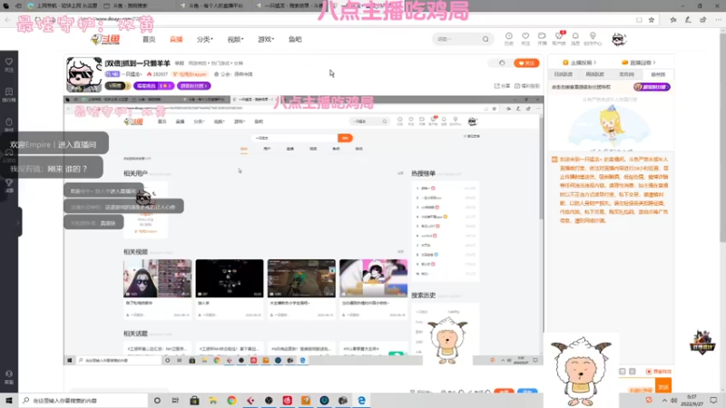Open the 首页 home nav item
The image size is (726, 408).
149,39
